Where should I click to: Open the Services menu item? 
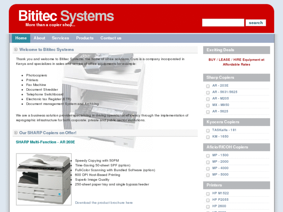[60, 38]
